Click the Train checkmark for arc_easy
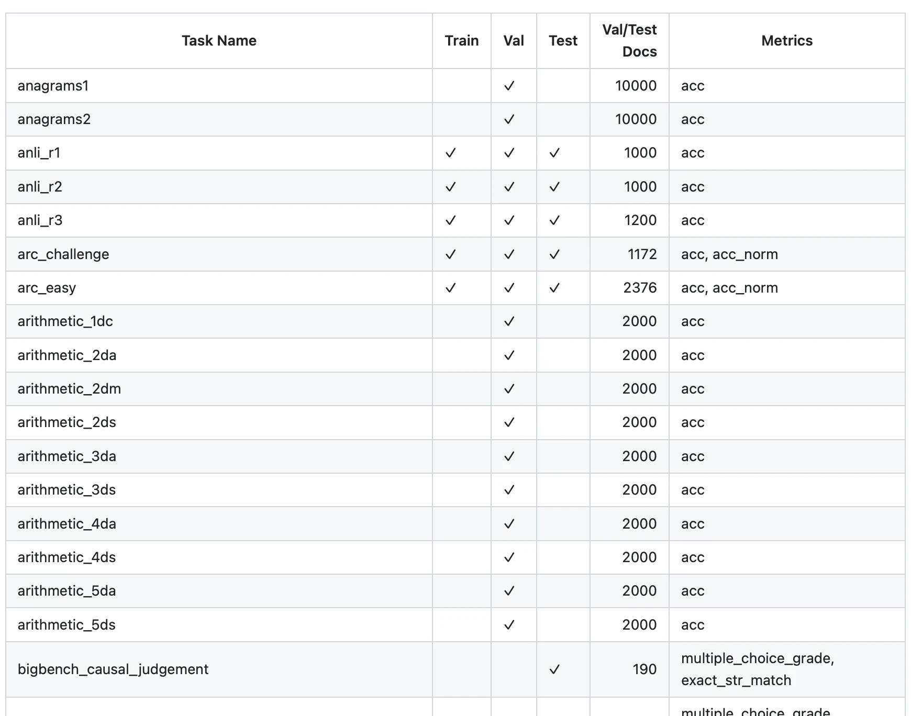The height and width of the screenshot is (716, 911). [450, 288]
